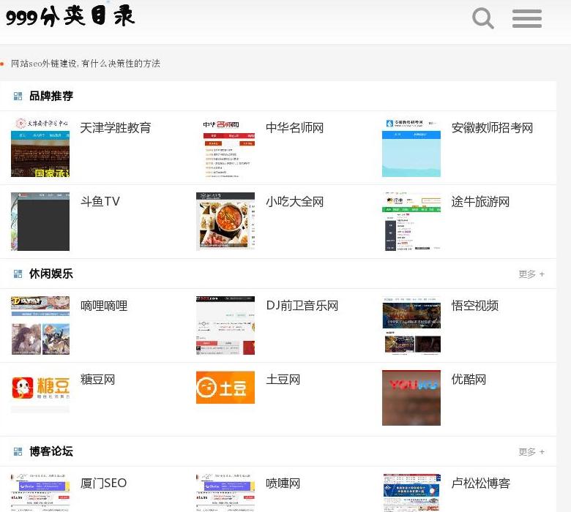Click the grid icon beside 品牌推荐
Image resolution: width=571 pixels, height=512 pixels.
pyautogui.click(x=18, y=96)
